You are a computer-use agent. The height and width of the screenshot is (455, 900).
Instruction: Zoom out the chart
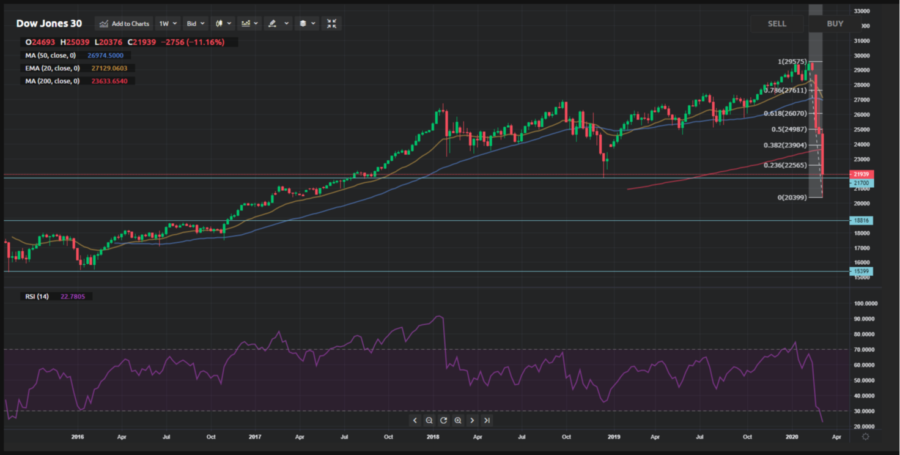[429, 420]
